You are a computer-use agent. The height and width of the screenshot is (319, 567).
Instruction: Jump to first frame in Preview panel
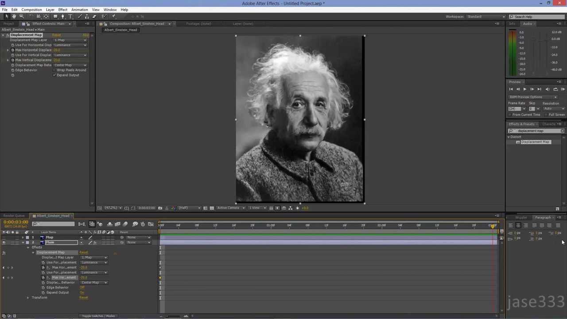511,89
